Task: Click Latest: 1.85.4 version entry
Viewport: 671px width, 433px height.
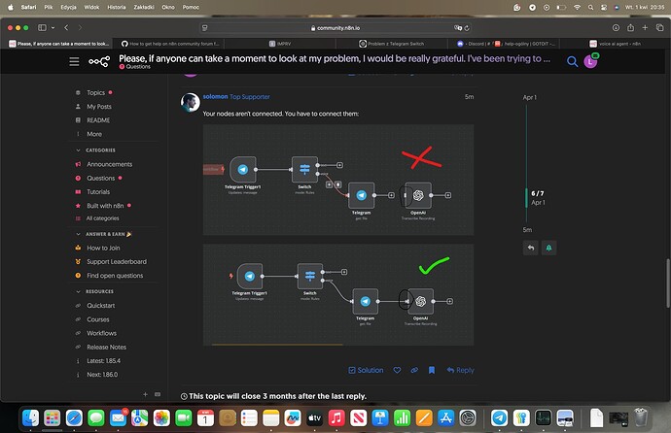Action: 103,361
